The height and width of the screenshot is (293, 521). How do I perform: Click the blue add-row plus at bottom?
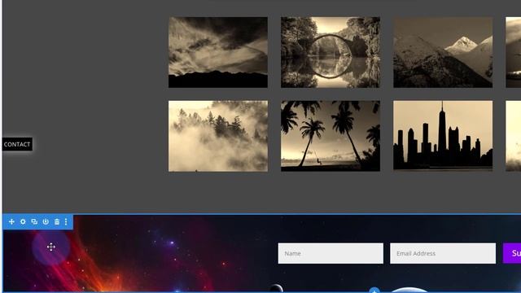tap(374, 291)
